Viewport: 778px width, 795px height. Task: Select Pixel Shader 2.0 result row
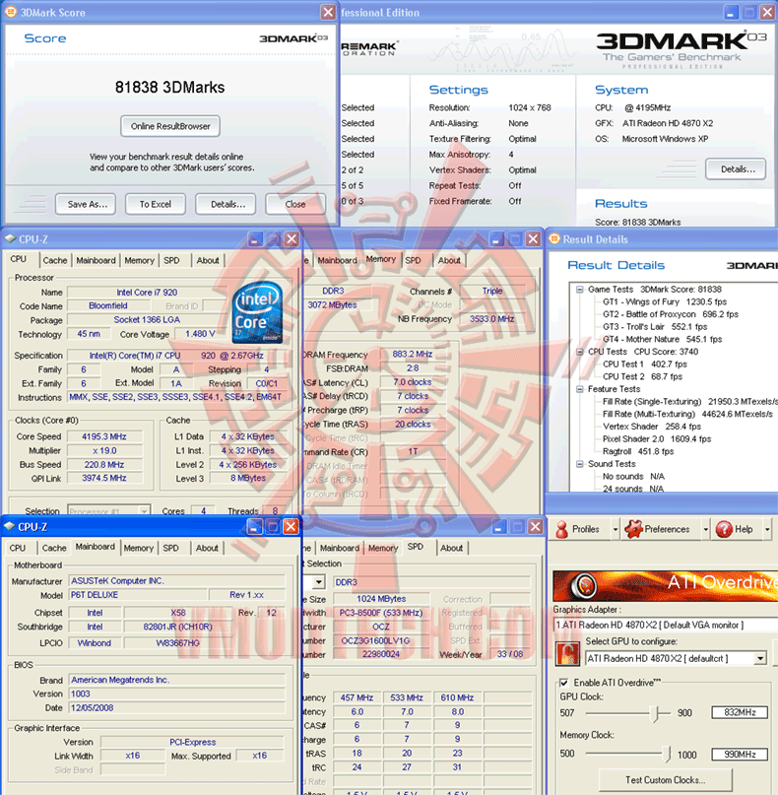tap(656, 439)
